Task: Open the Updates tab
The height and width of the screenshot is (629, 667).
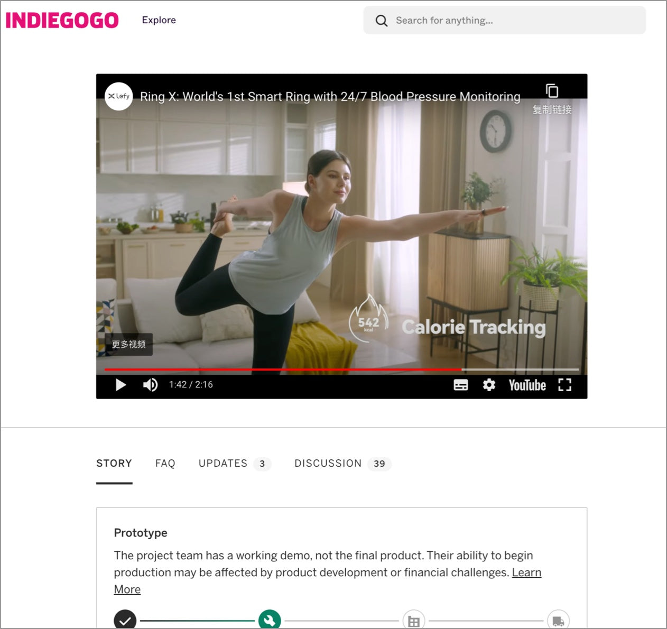Action: point(223,464)
